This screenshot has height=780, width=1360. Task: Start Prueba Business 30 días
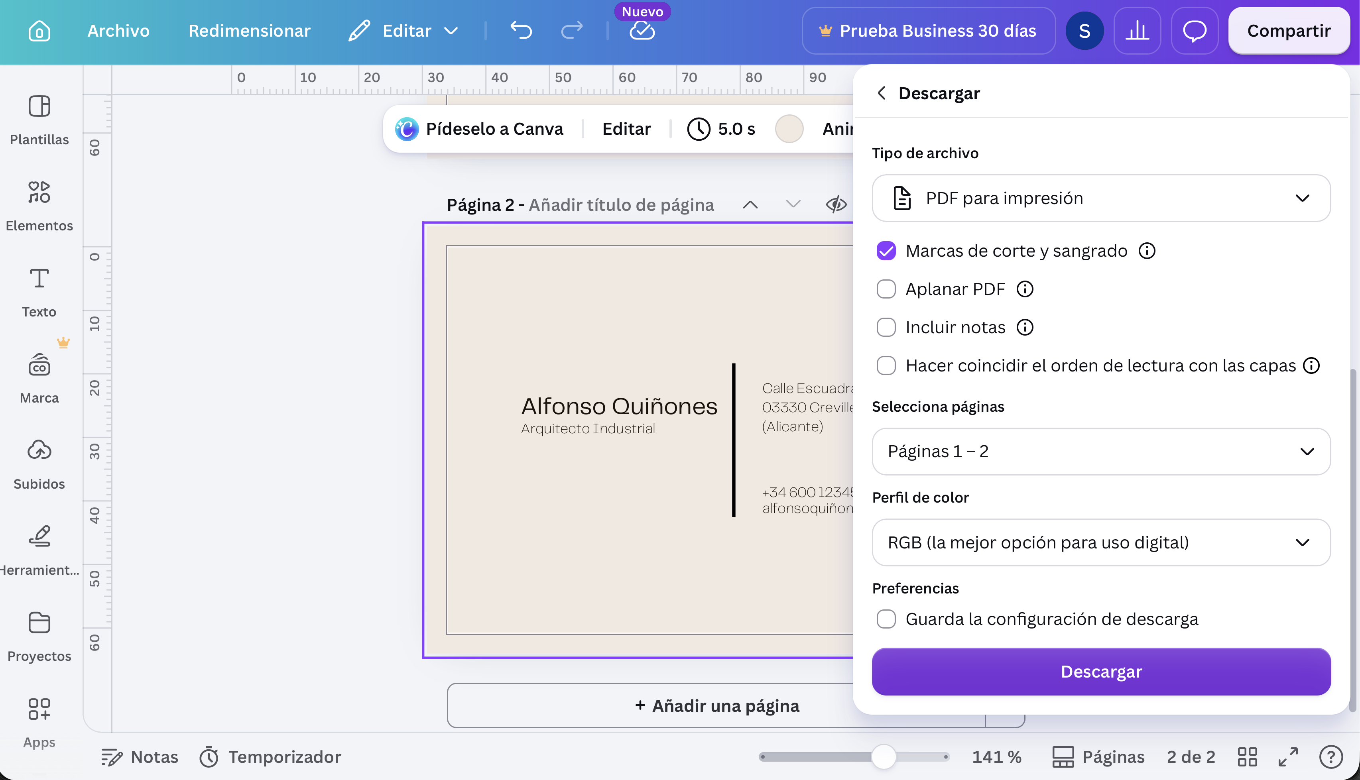928,31
